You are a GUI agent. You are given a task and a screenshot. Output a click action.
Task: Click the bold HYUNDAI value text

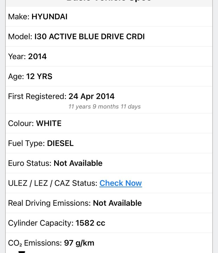click(49, 17)
